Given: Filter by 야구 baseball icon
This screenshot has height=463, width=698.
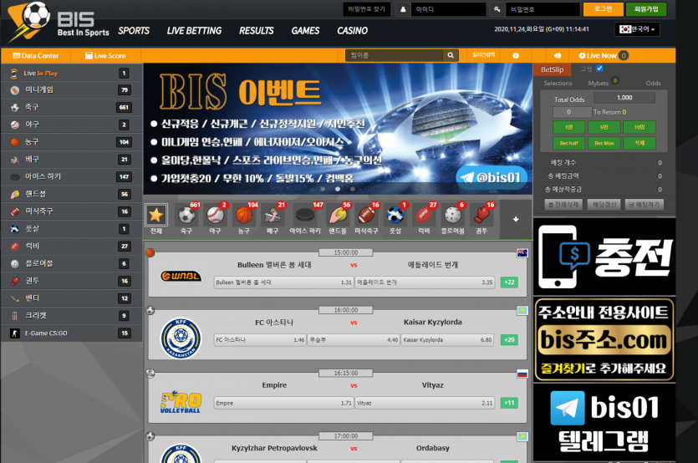Looking at the screenshot, I should (x=216, y=216).
